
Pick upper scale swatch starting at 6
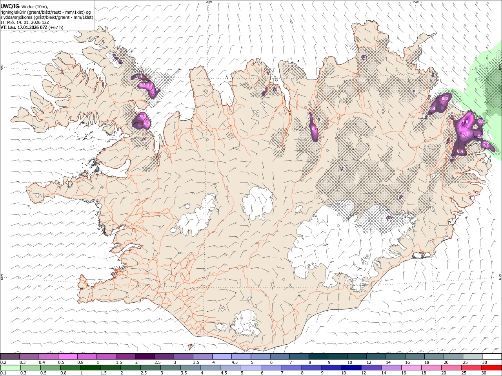coord(280,356)
